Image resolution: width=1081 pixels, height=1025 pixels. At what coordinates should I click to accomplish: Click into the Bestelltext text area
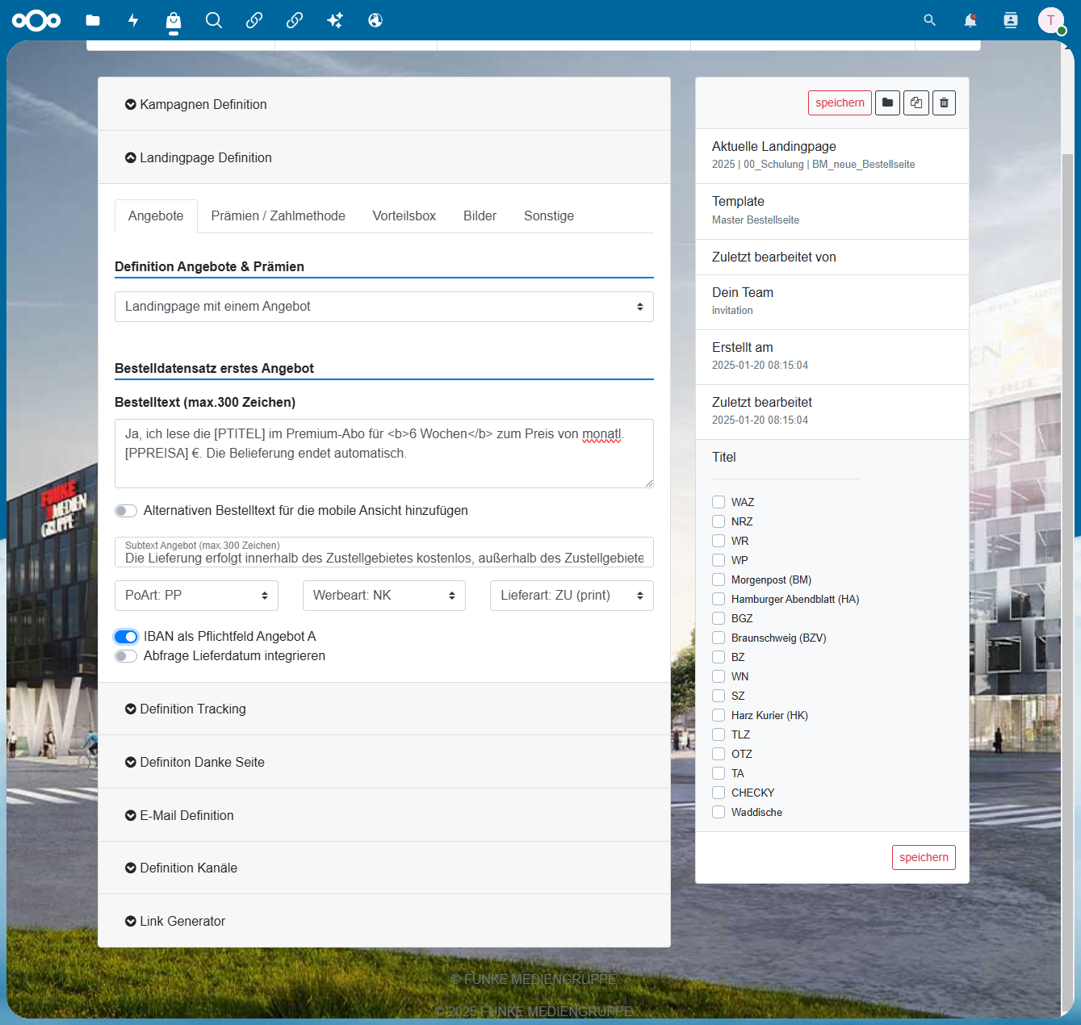coord(384,454)
